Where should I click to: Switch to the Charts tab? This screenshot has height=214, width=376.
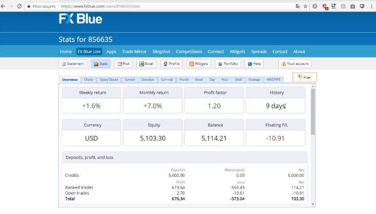[89, 80]
